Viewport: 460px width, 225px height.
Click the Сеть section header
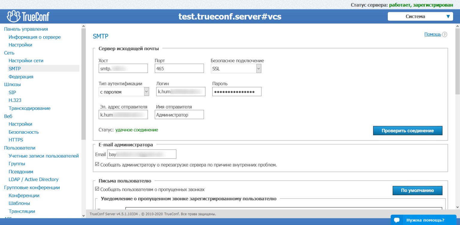[x=9, y=53]
